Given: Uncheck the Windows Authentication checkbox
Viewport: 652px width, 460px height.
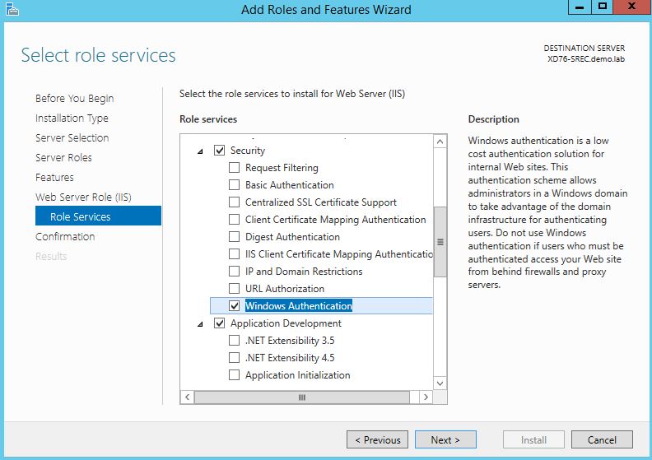Looking at the screenshot, I should [235, 306].
